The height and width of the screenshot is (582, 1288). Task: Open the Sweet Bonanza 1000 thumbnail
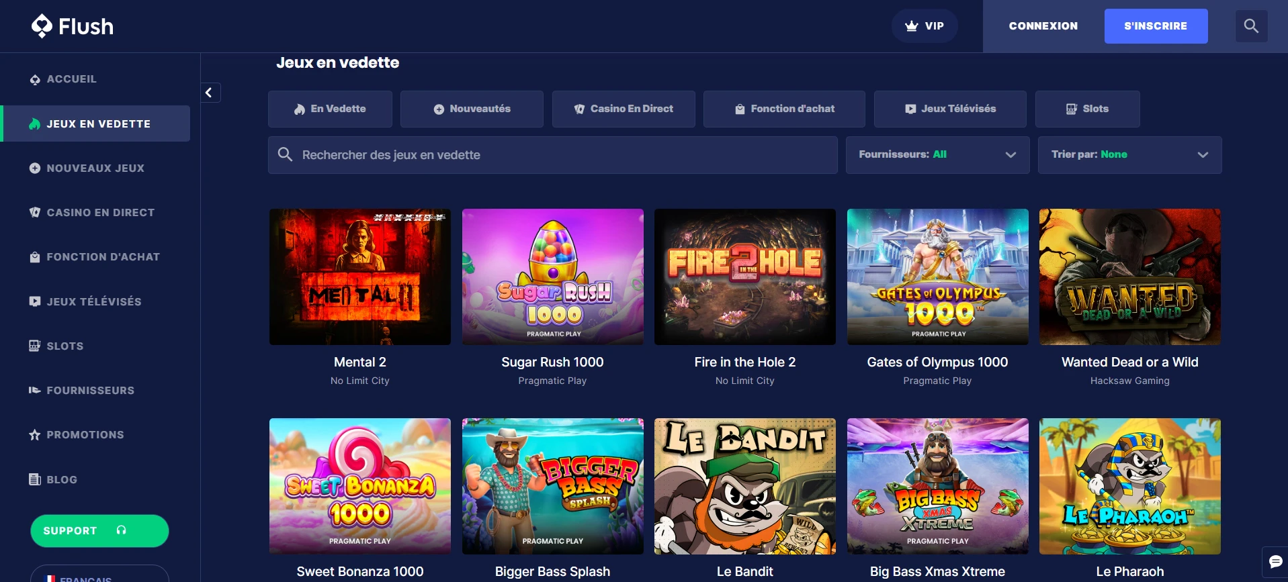tap(360, 486)
